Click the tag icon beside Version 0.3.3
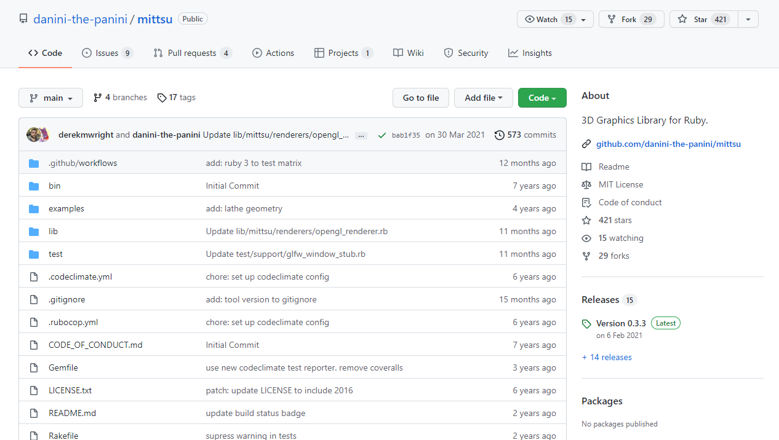 (586, 323)
